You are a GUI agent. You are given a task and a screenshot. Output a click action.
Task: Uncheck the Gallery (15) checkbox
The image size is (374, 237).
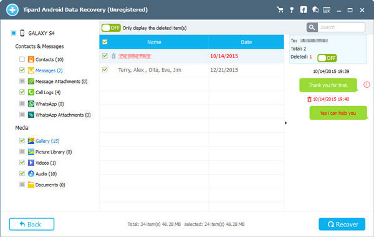click(22, 140)
